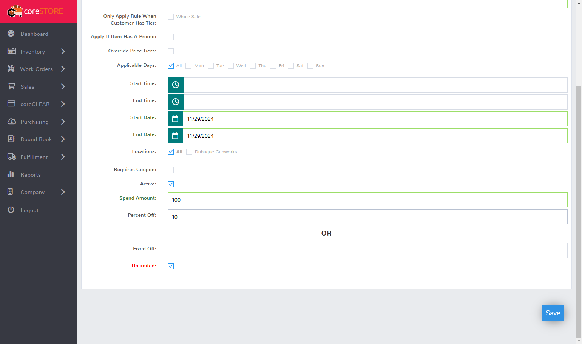Open the Start Date calendar picker
582x344 pixels.
point(175,119)
